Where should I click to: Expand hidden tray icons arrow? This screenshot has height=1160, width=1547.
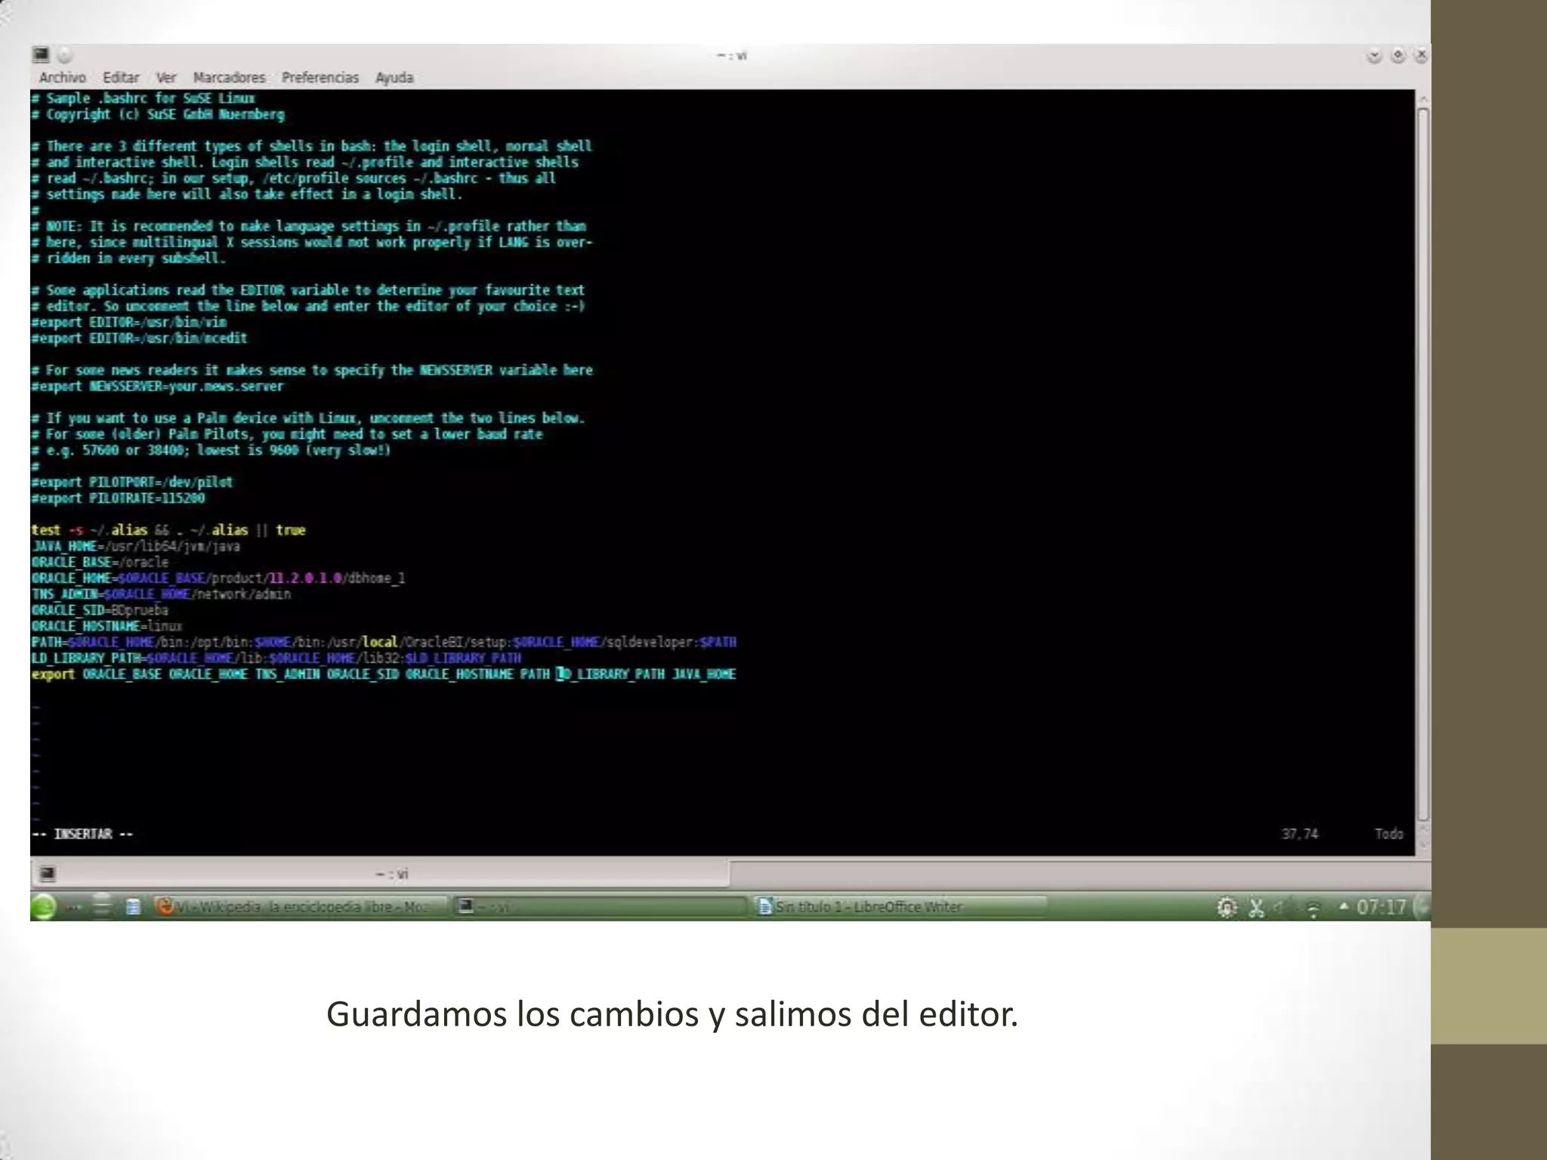[x=1344, y=905]
